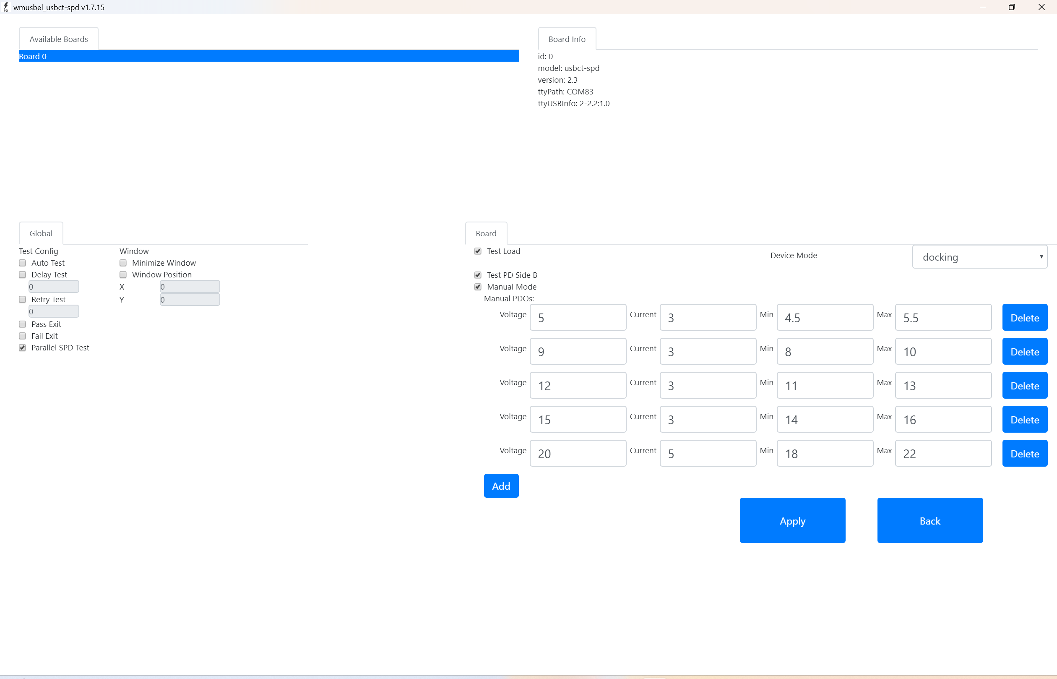
Task: Check the Pass Exit option
Action: tap(23, 324)
